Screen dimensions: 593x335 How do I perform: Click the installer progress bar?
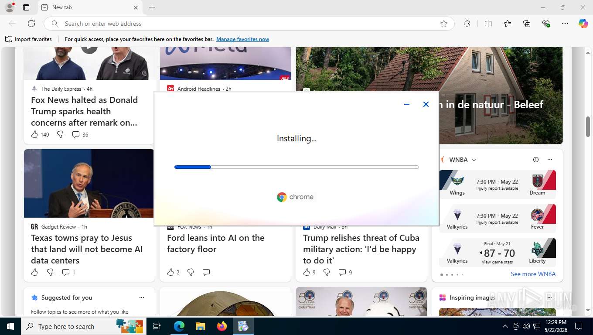[x=296, y=167]
